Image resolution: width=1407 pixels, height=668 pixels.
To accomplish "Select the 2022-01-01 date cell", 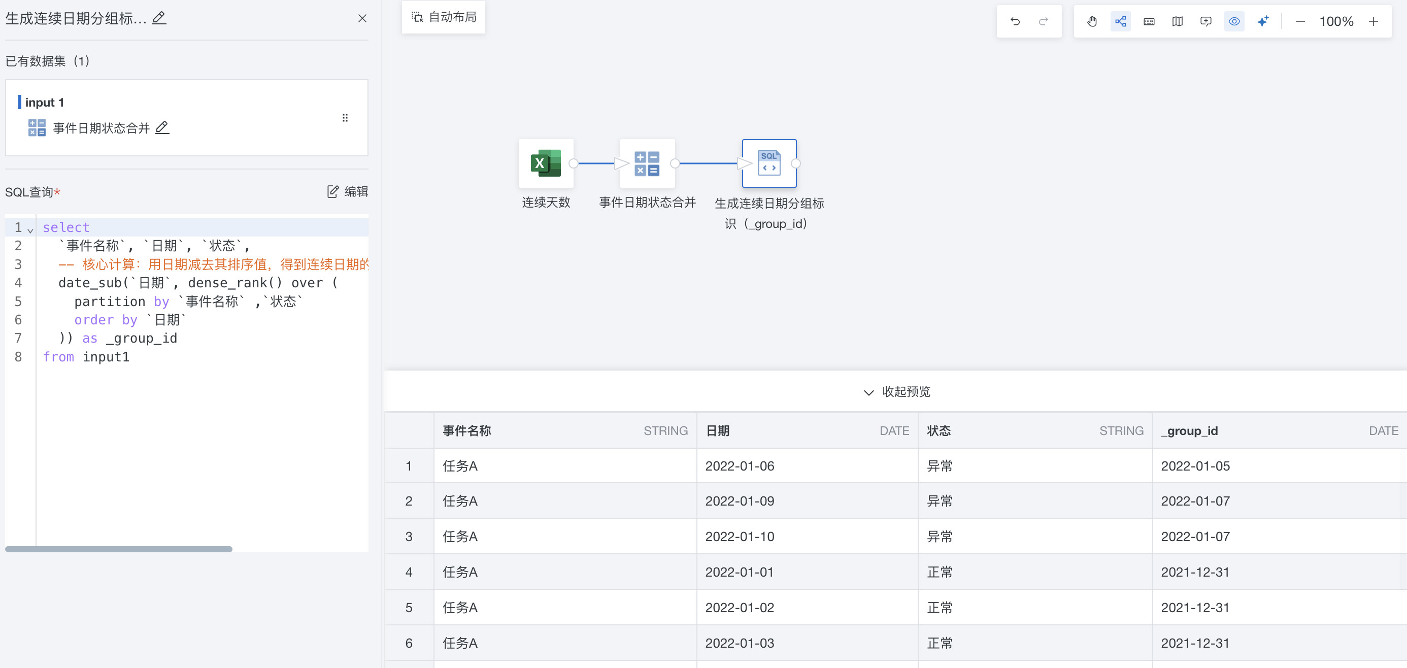I will pyautogui.click(x=807, y=572).
